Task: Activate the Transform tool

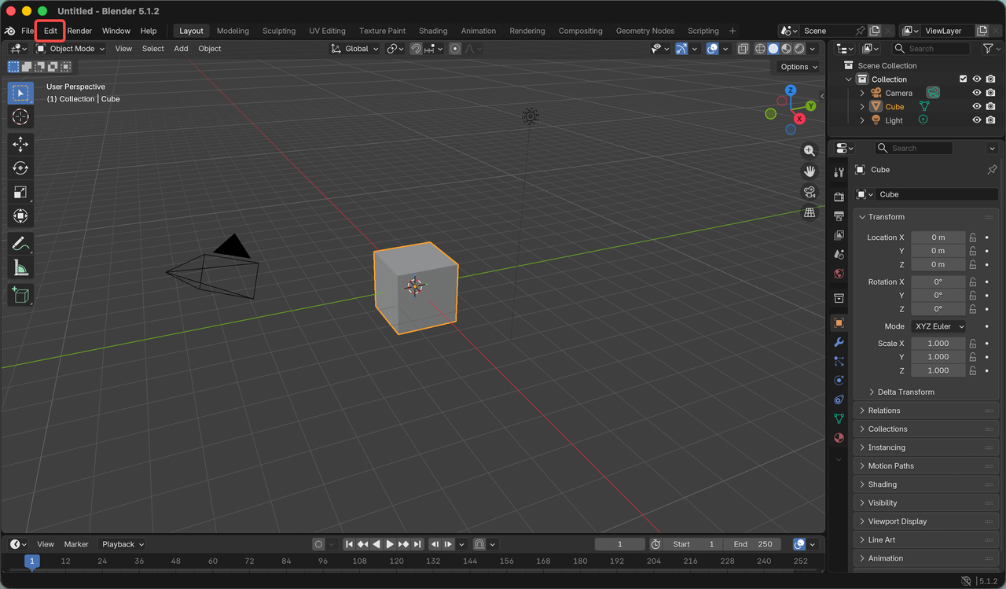Action: [x=20, y=216]
